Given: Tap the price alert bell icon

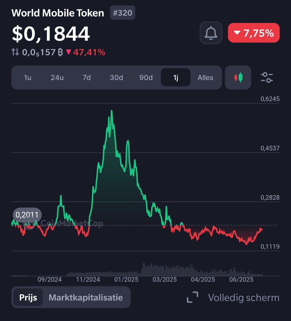Looking at the screenshot, I should [x=211, y=33].
